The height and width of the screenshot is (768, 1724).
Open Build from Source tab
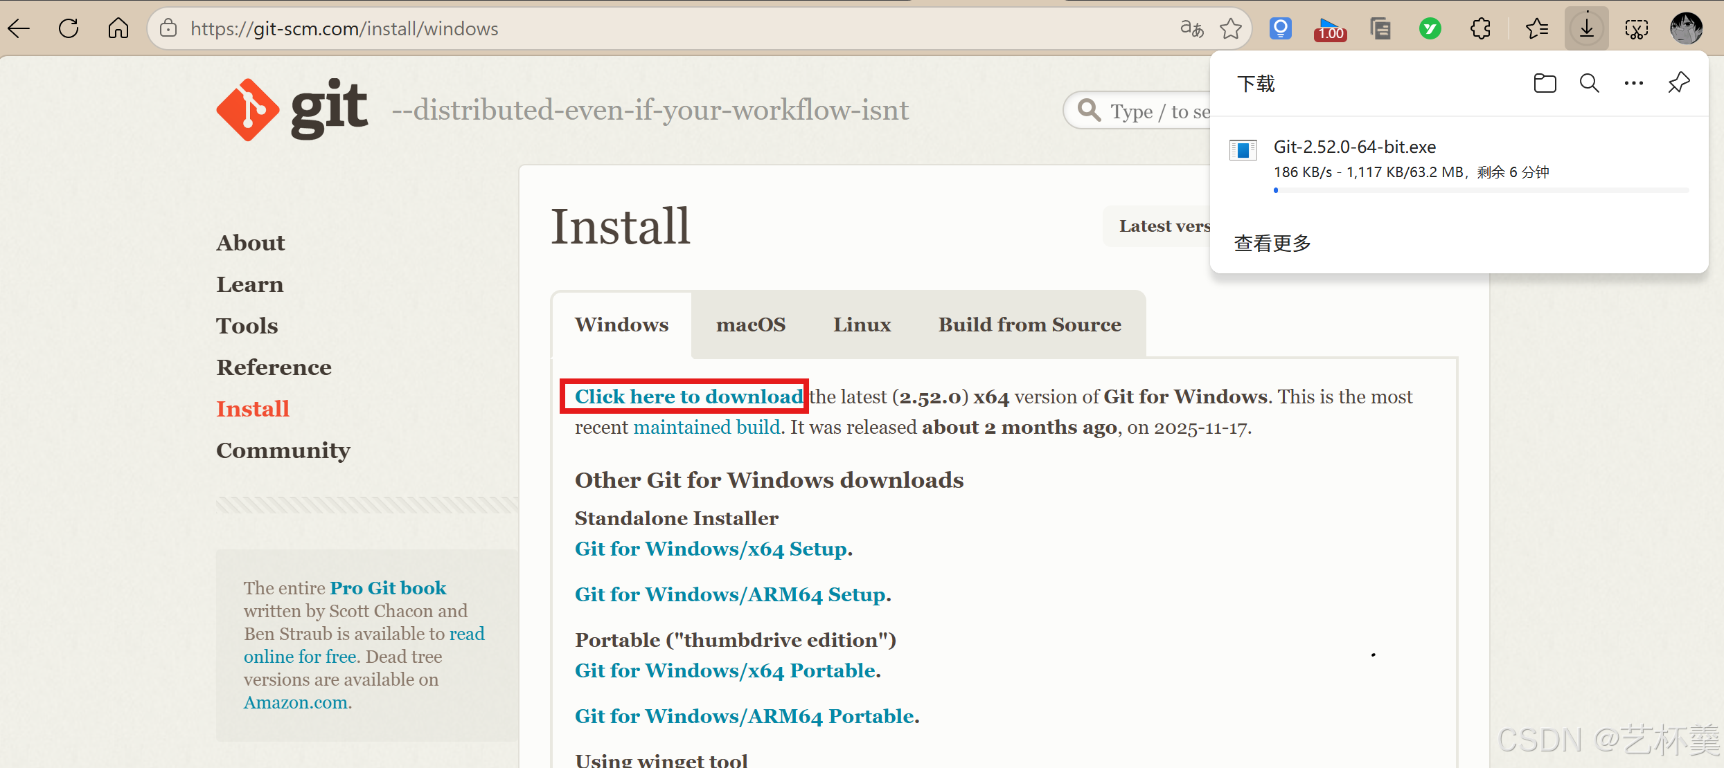[1029, 324]
